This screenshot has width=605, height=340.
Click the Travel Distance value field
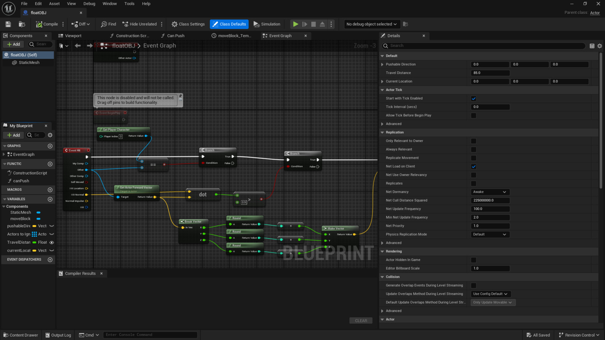490,73
